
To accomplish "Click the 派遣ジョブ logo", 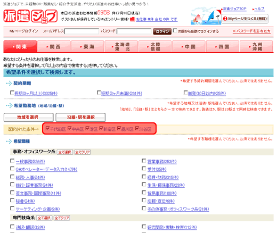I will click(30, 16).
